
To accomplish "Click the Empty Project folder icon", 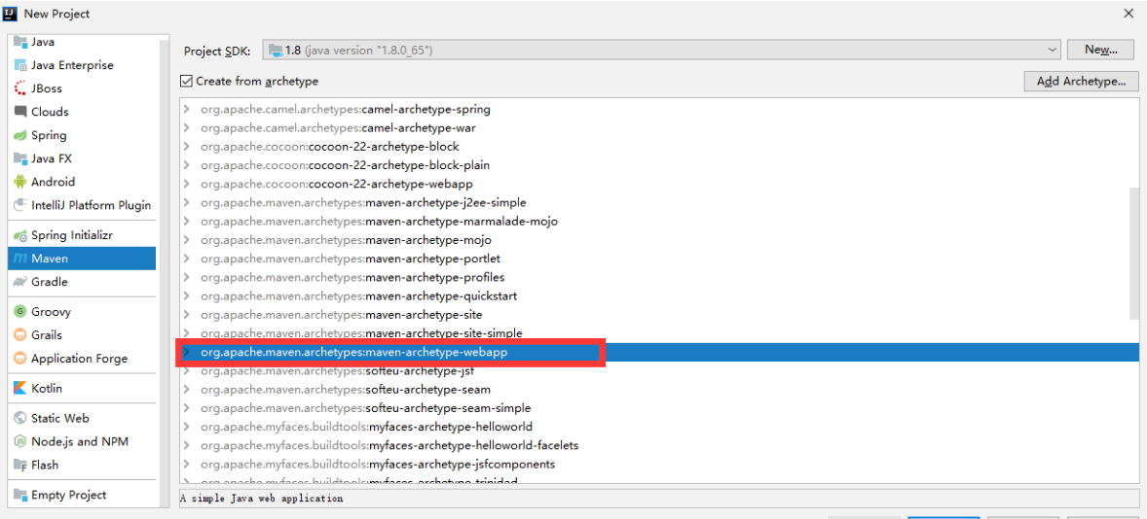I will click(19, 495).
